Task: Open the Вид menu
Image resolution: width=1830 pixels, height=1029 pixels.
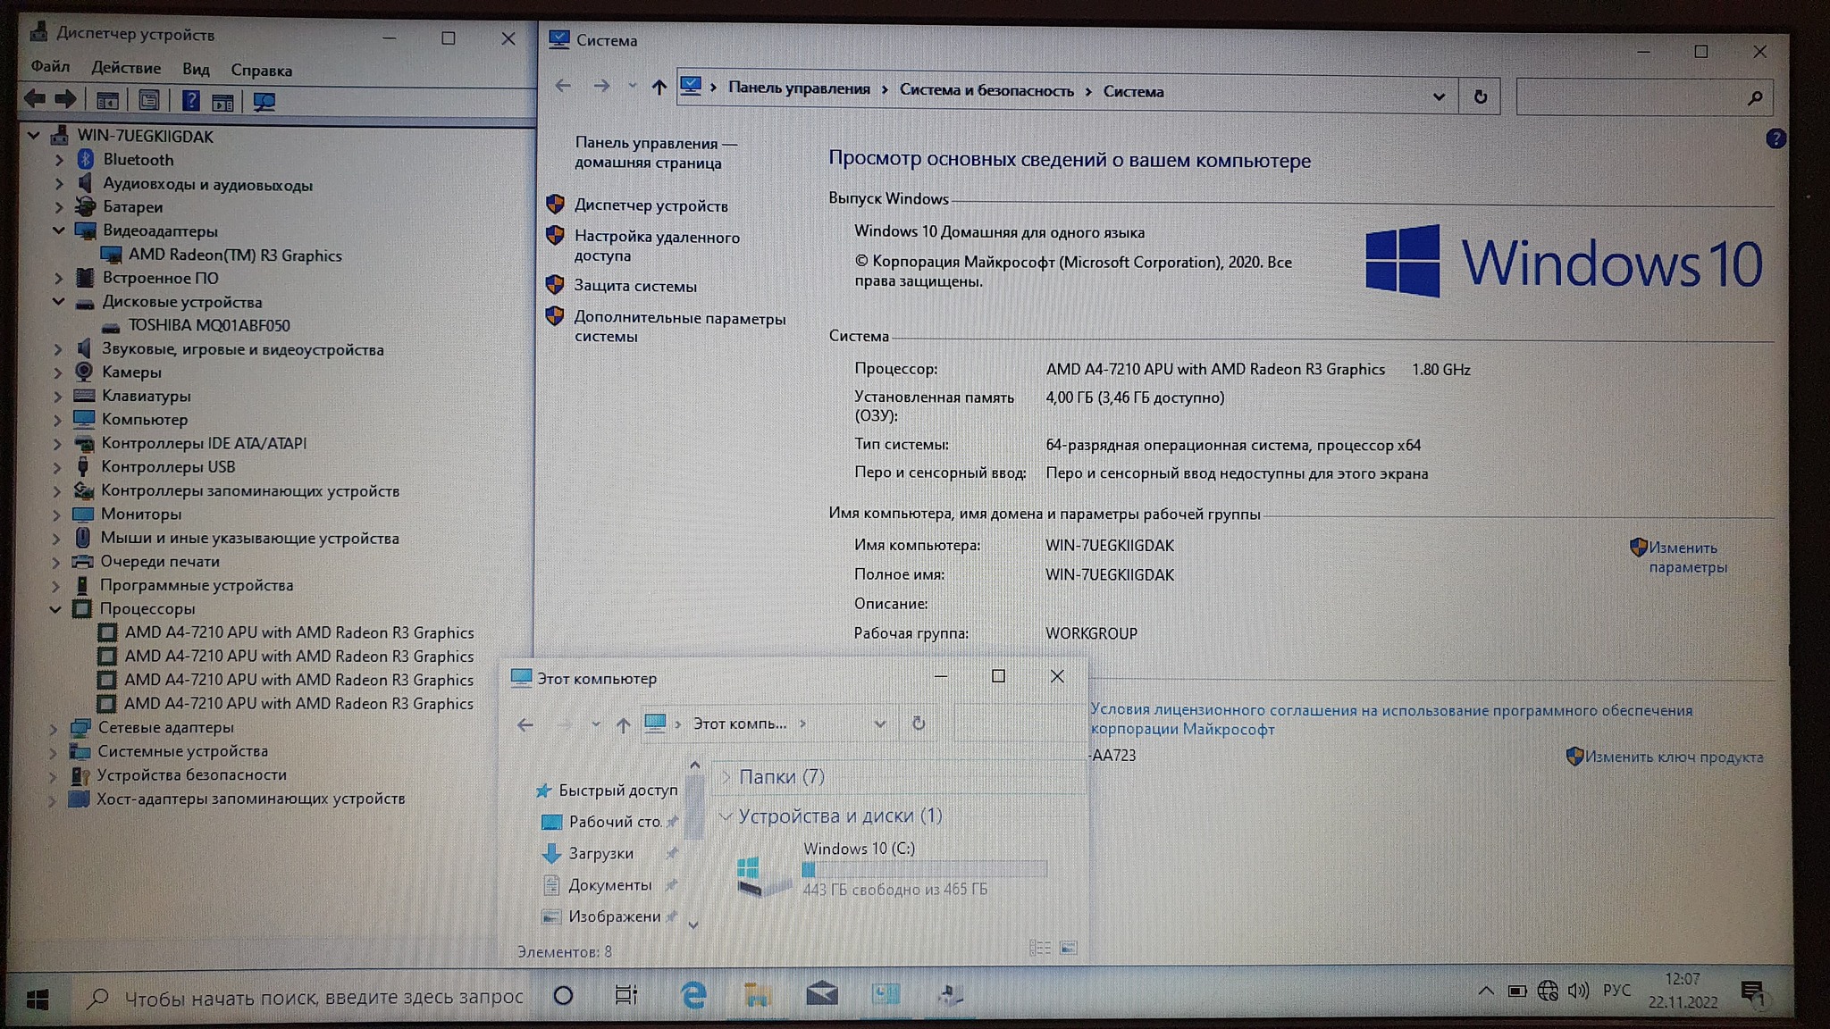Action: [196, 69]
